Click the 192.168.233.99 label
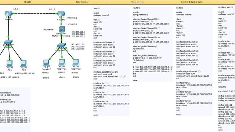Image resolution: width=235 pixels, height=132 pixels. pyautogui.click(x=77, y=49)
